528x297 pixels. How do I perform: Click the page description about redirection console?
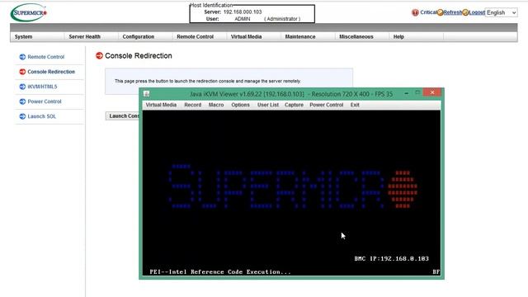[208, 81]
